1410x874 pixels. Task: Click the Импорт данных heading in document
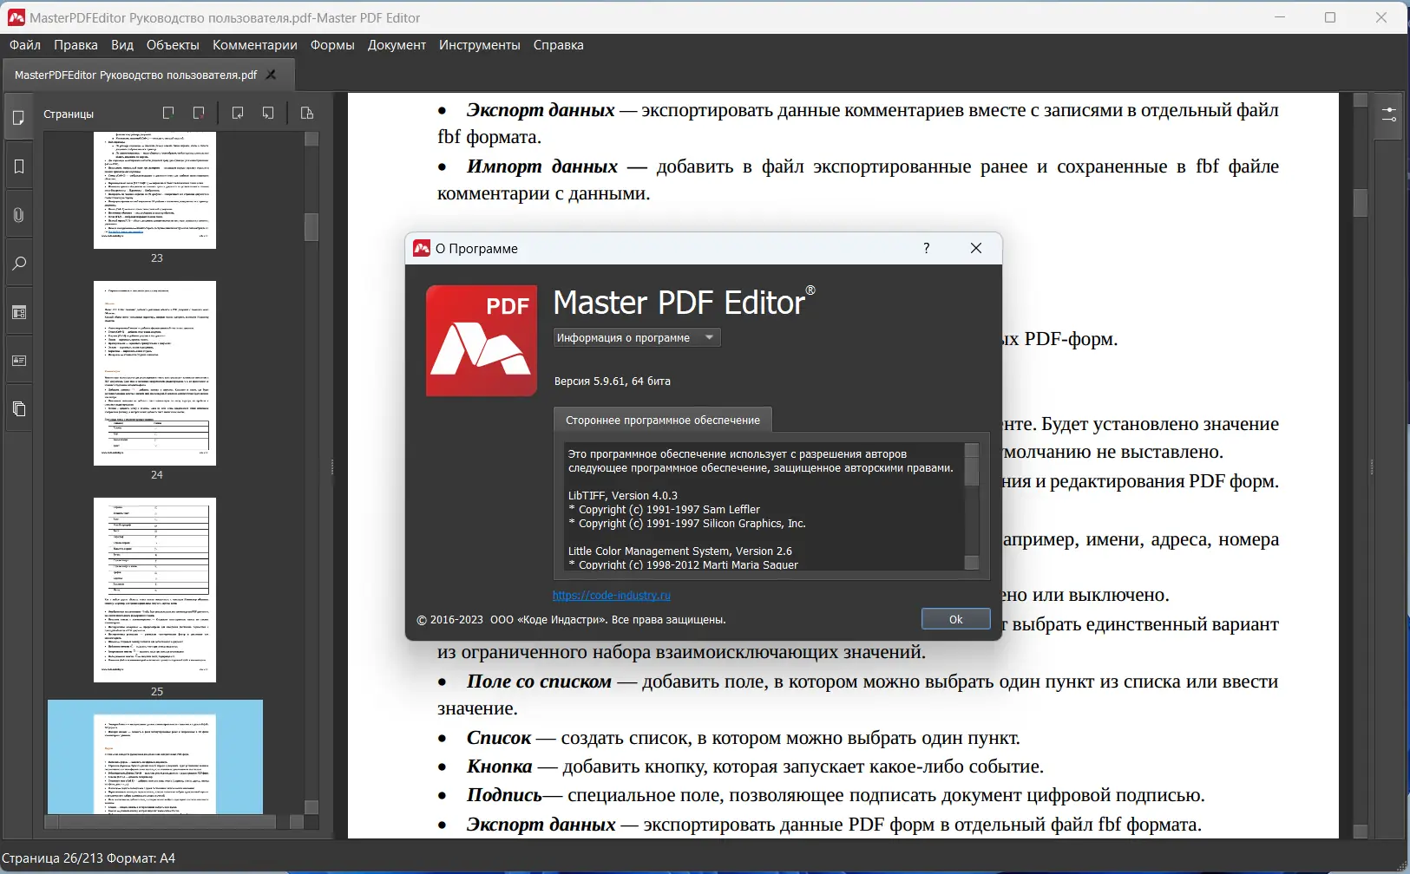tap(542, 166)
